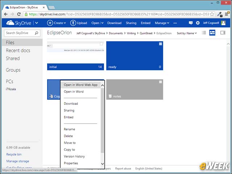Click the user profile avatar picture

223,23
